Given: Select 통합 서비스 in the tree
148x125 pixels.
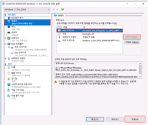Looking at the screenshot, I should point(16,73).
